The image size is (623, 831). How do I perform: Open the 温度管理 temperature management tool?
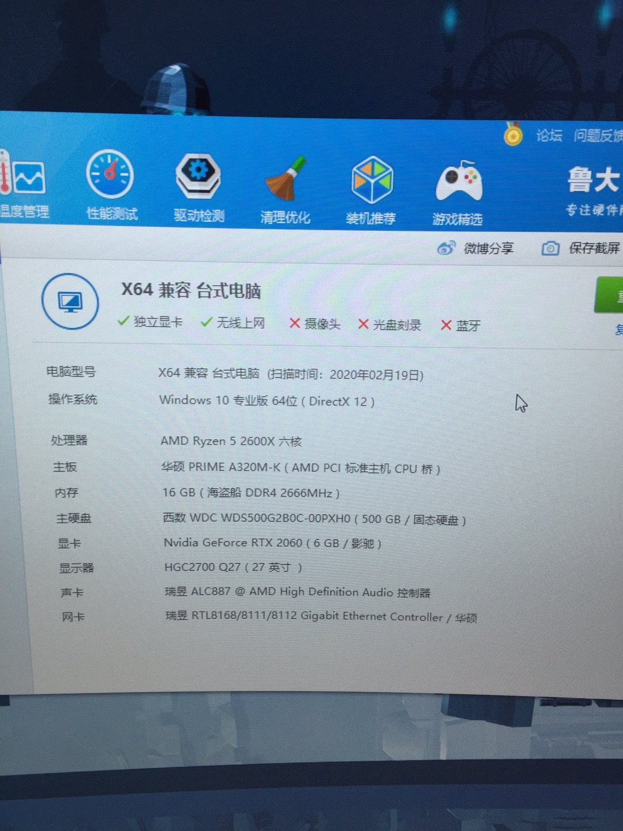pyautogui.click(x=24, y=179)
